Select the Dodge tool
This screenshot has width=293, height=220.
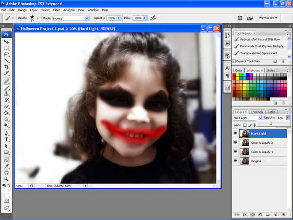(6, 125)
